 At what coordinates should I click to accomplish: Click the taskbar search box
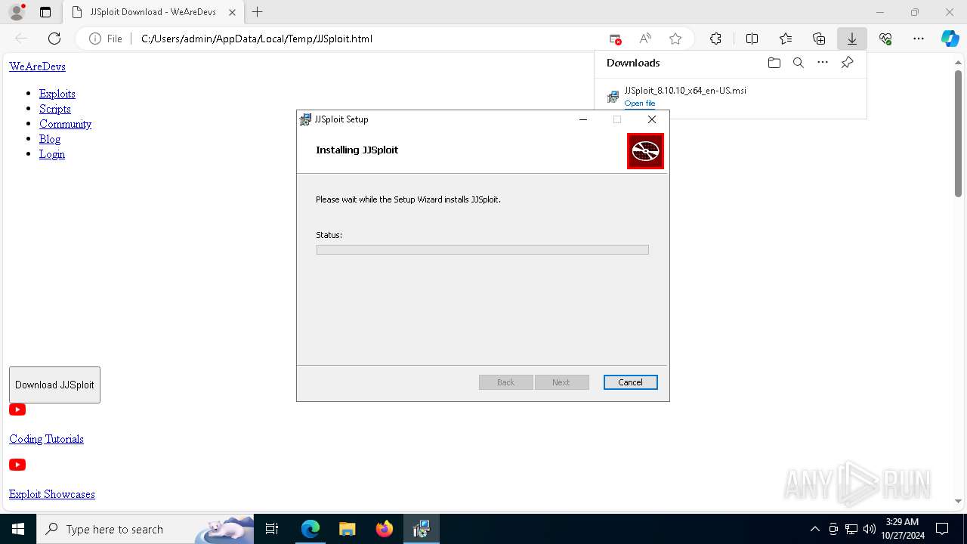pos(145,529)
